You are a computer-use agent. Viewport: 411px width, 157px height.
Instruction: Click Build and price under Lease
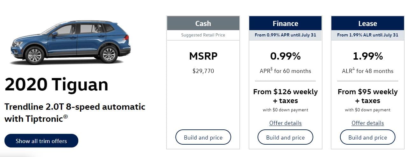(x=368, y=137)
